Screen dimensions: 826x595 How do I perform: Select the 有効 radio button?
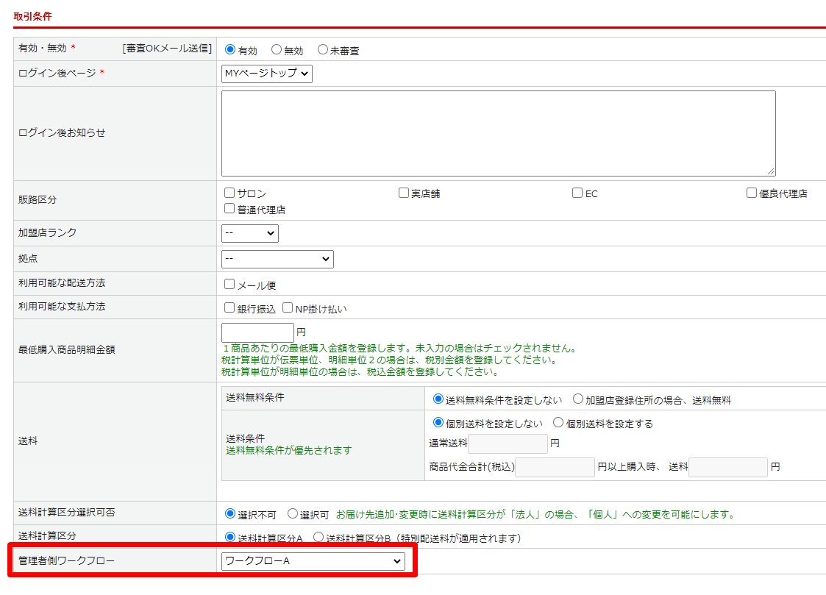[230, 50]
